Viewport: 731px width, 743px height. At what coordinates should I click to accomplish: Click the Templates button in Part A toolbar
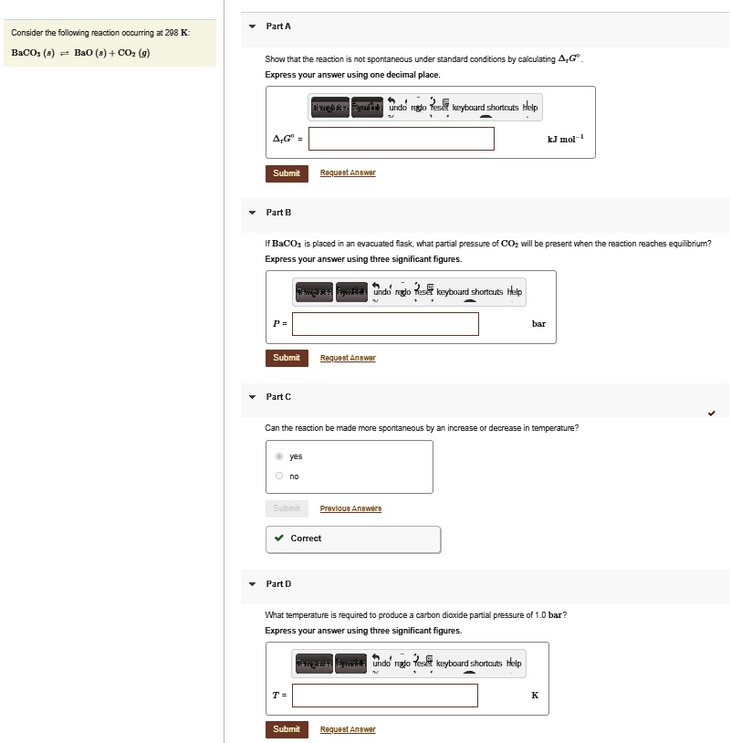point(329,108)
